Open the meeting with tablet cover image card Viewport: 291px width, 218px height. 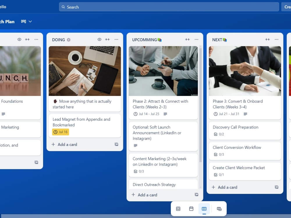(163, 71)
